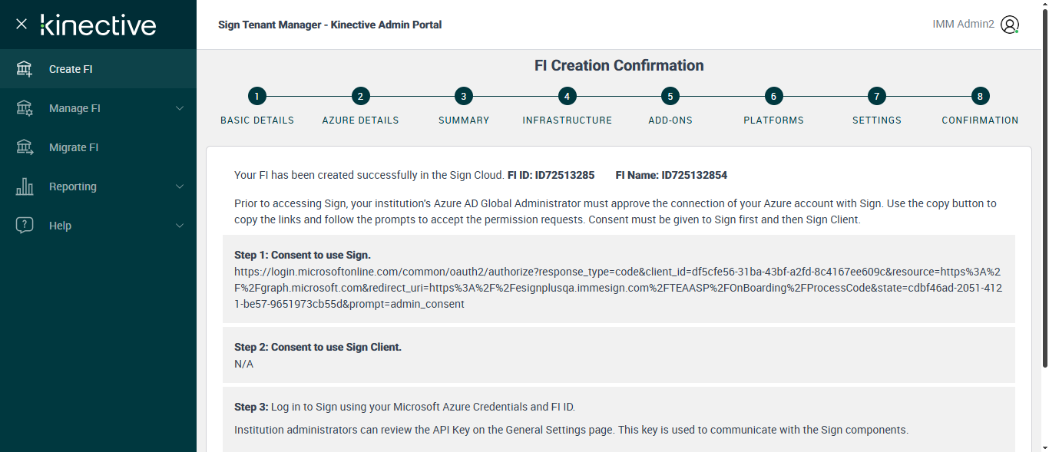The height and width of the screenshot is (452, 1049).
Task: Click the Help question bubble icon
Action: point(25,226)
